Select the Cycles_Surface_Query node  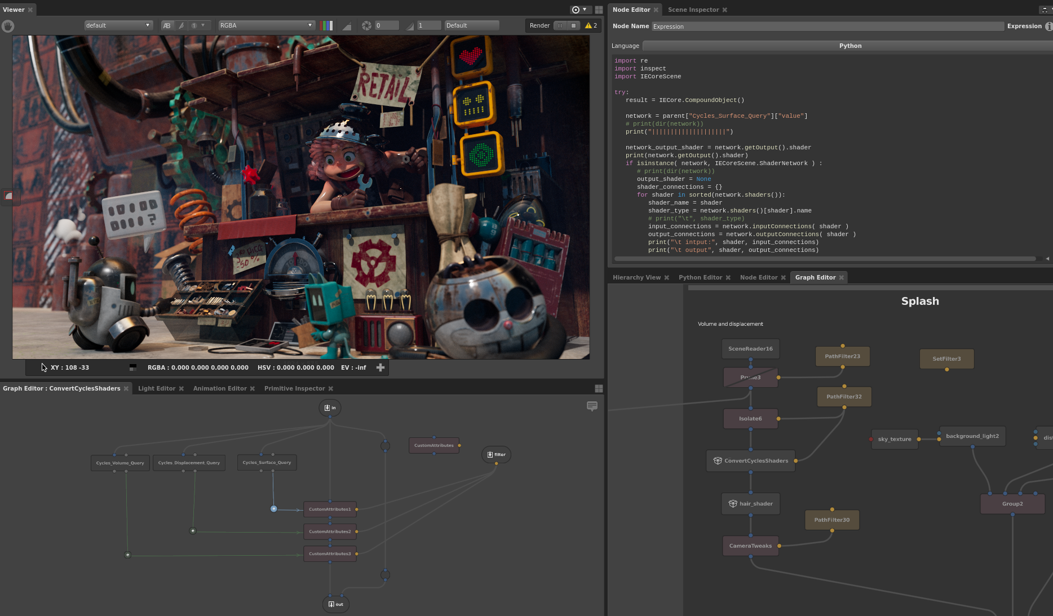tap(267, 463)
